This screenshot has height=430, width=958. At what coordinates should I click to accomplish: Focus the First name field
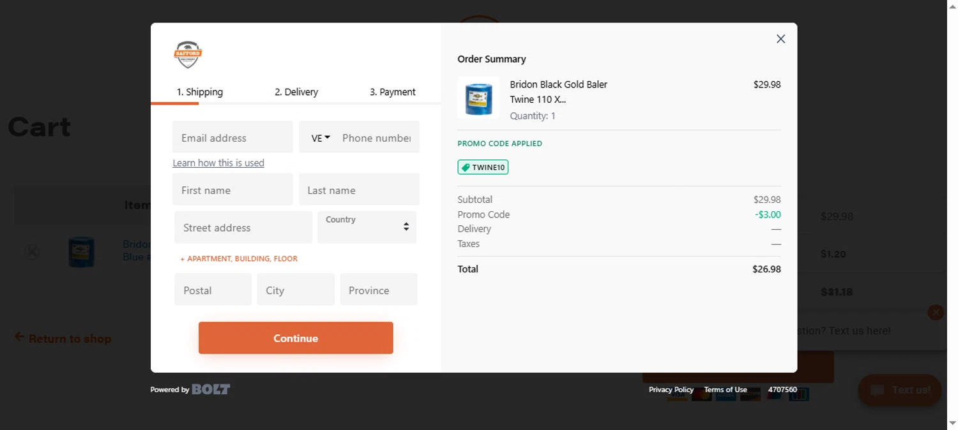pyautogui.click(x=232, y=189)
